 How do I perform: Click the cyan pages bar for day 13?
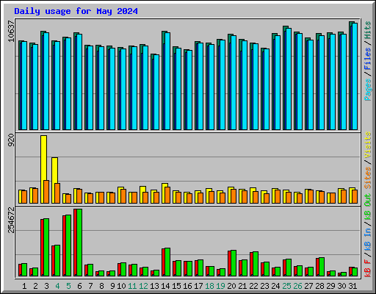156,92
